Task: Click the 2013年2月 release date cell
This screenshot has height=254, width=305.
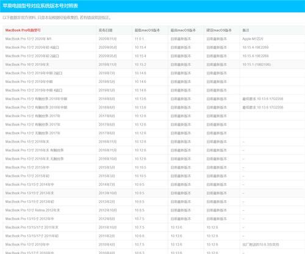Action: 107,201
